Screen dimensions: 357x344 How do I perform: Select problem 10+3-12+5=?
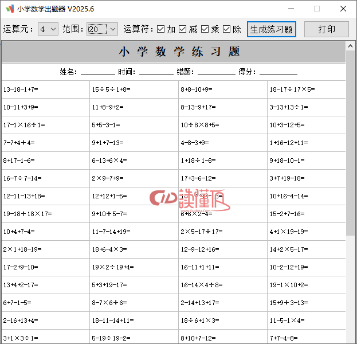(287, 125)
